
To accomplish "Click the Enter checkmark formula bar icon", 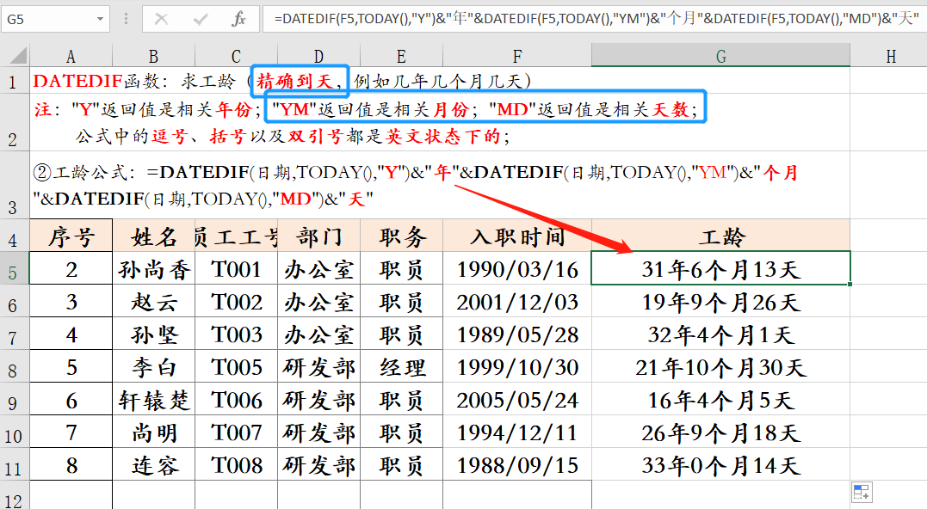I will [x=201, y=20].
